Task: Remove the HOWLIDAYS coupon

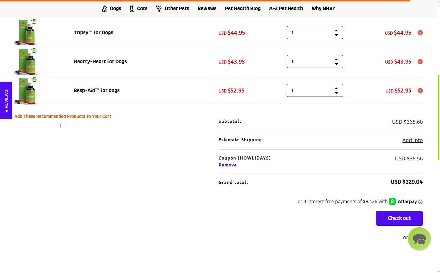Action: [x=227, y=165]
